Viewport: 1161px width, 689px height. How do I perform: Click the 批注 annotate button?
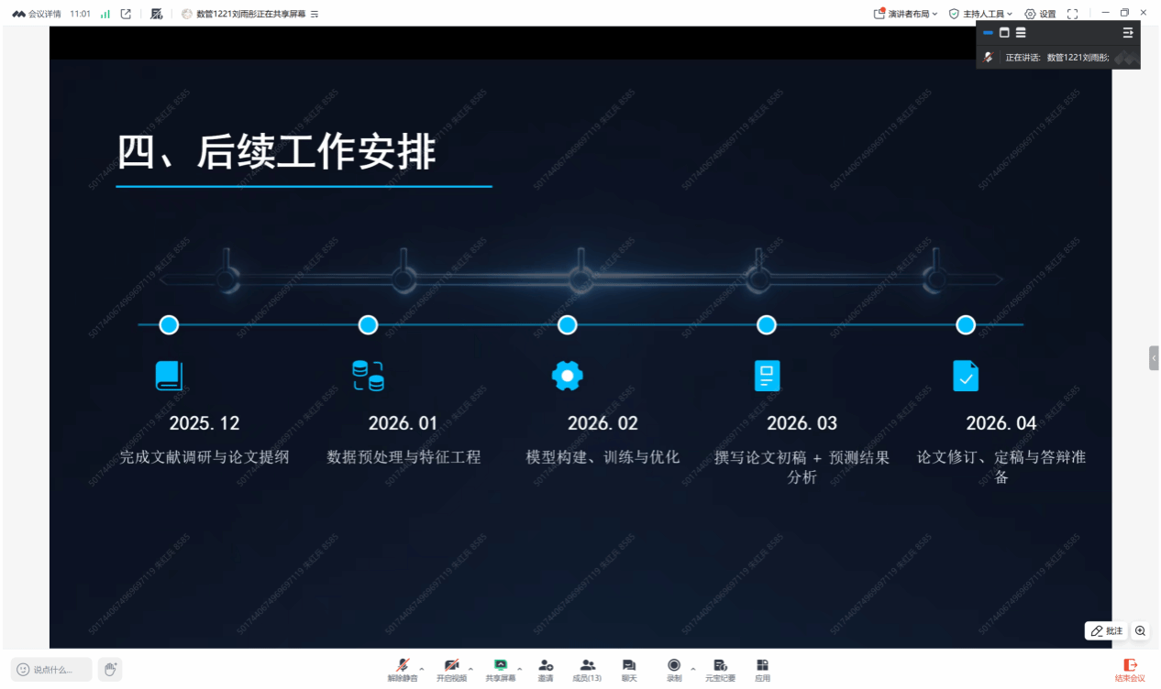(1106, 631)
